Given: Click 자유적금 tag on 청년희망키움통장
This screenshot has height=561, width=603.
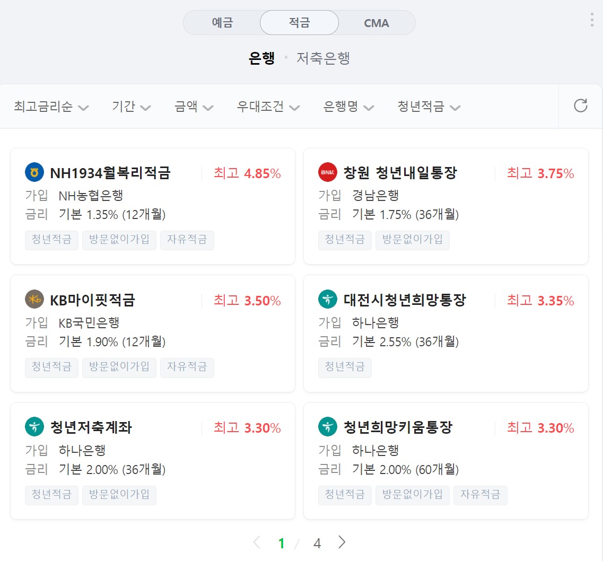Looking at the screenshot, I should (x=480, y=495).
